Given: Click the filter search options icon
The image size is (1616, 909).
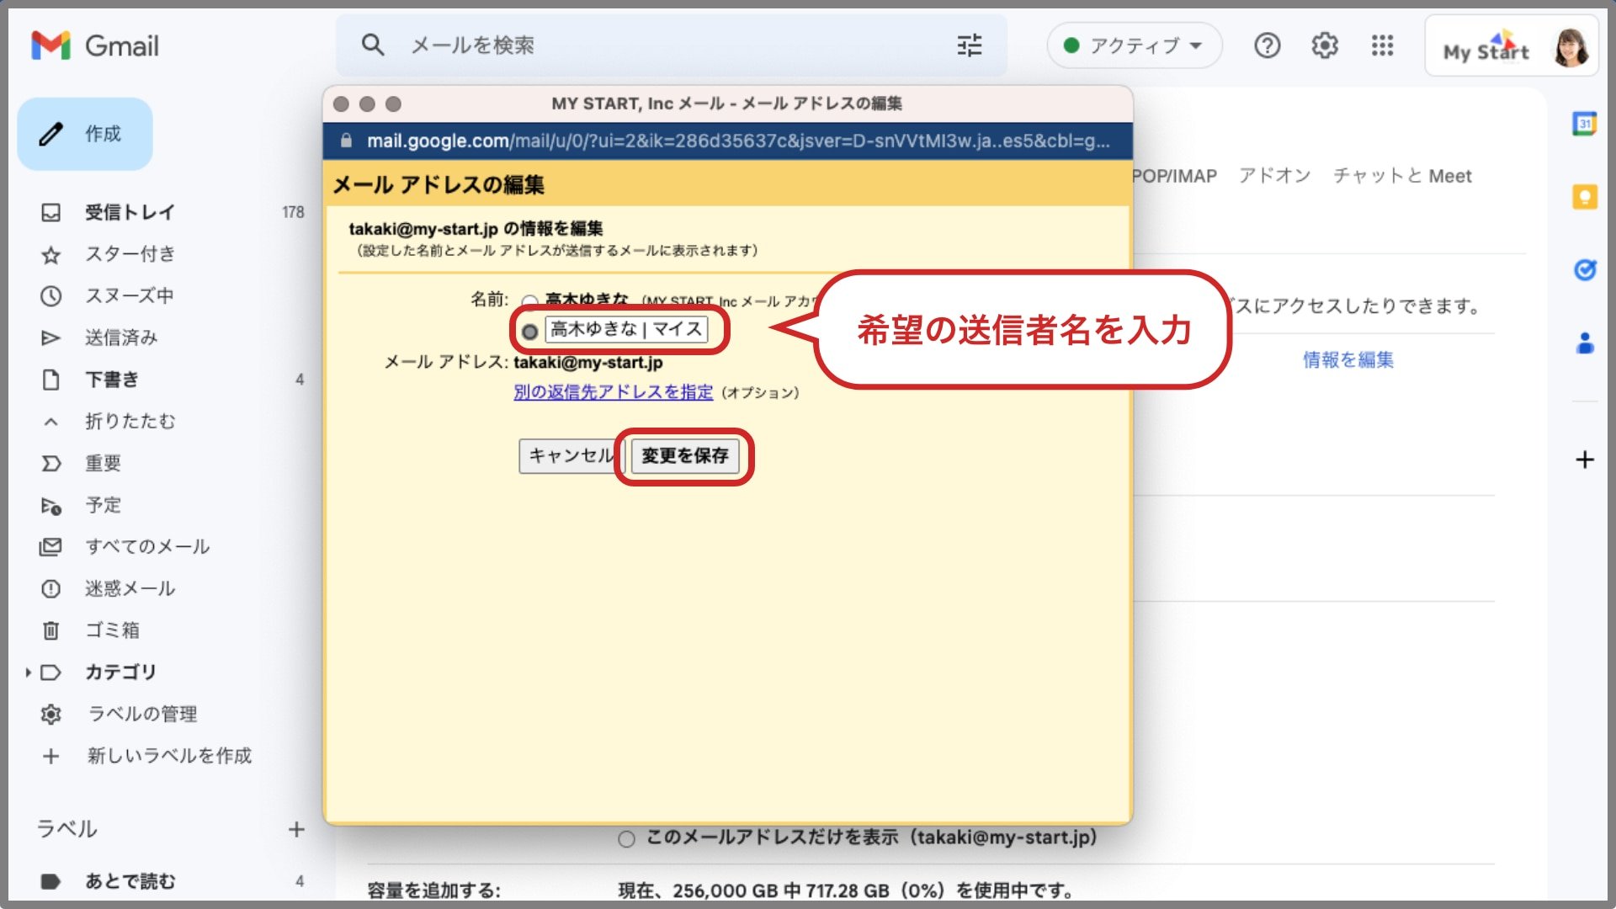Looking at the screenshot, I should click(969, 45).
